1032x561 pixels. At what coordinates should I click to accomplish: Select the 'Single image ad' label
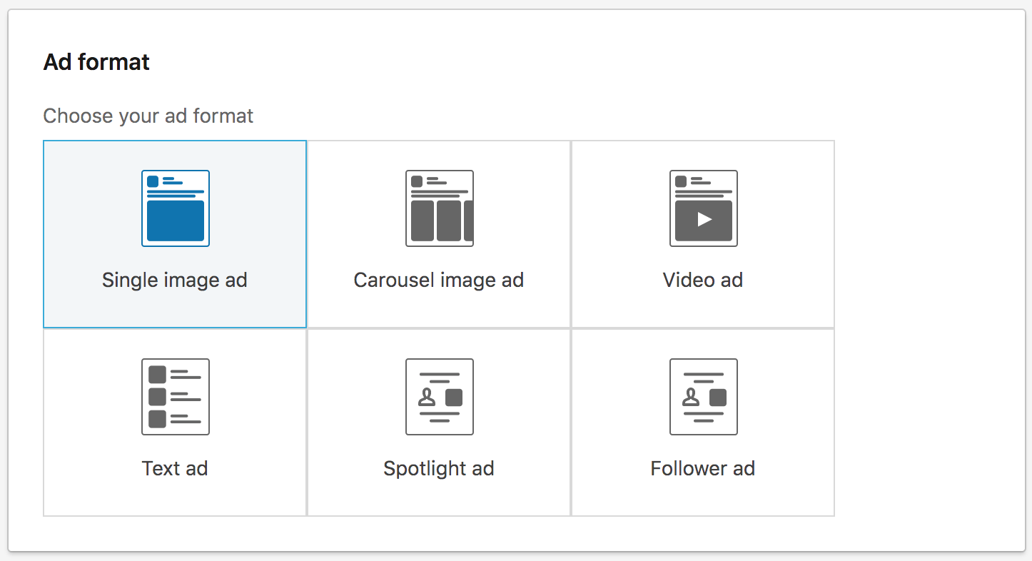pyautogui.click(x=175, y=280)
